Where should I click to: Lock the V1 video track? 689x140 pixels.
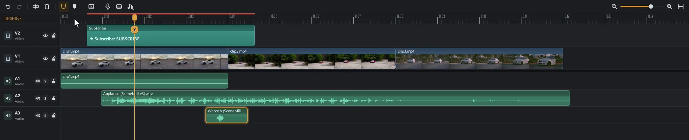pyautogui.click(x=54, y=59)
